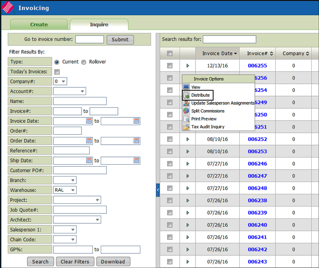This screenshot has height=268, width=319.
Task: Open calendar picker for Invoice Date start
Action: pos(89,121)
